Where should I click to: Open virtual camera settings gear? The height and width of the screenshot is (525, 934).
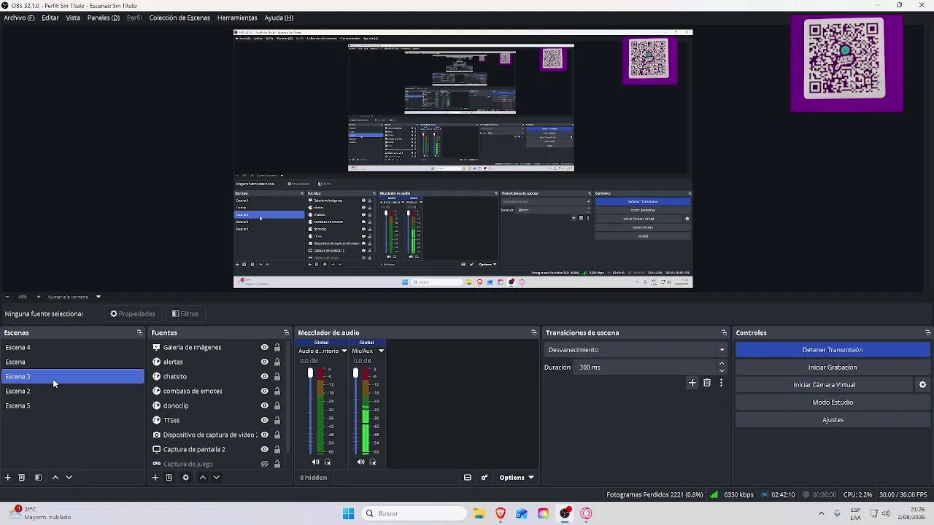(922, 385)
